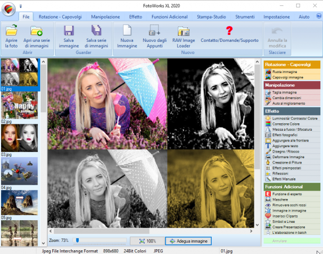Click the Salva immagine floppy disk icon
The height and width of the screenshot is (254, 323).
pyautogui.click(x=69, y=31)
